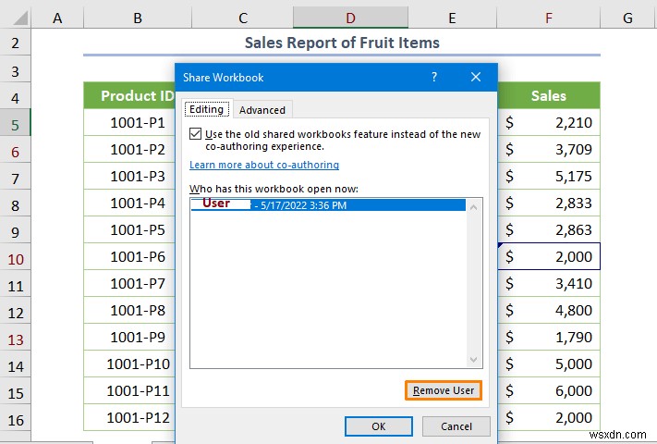
Task: Click the cell containing 1001-P6
Action: click(x=138, y=256)
